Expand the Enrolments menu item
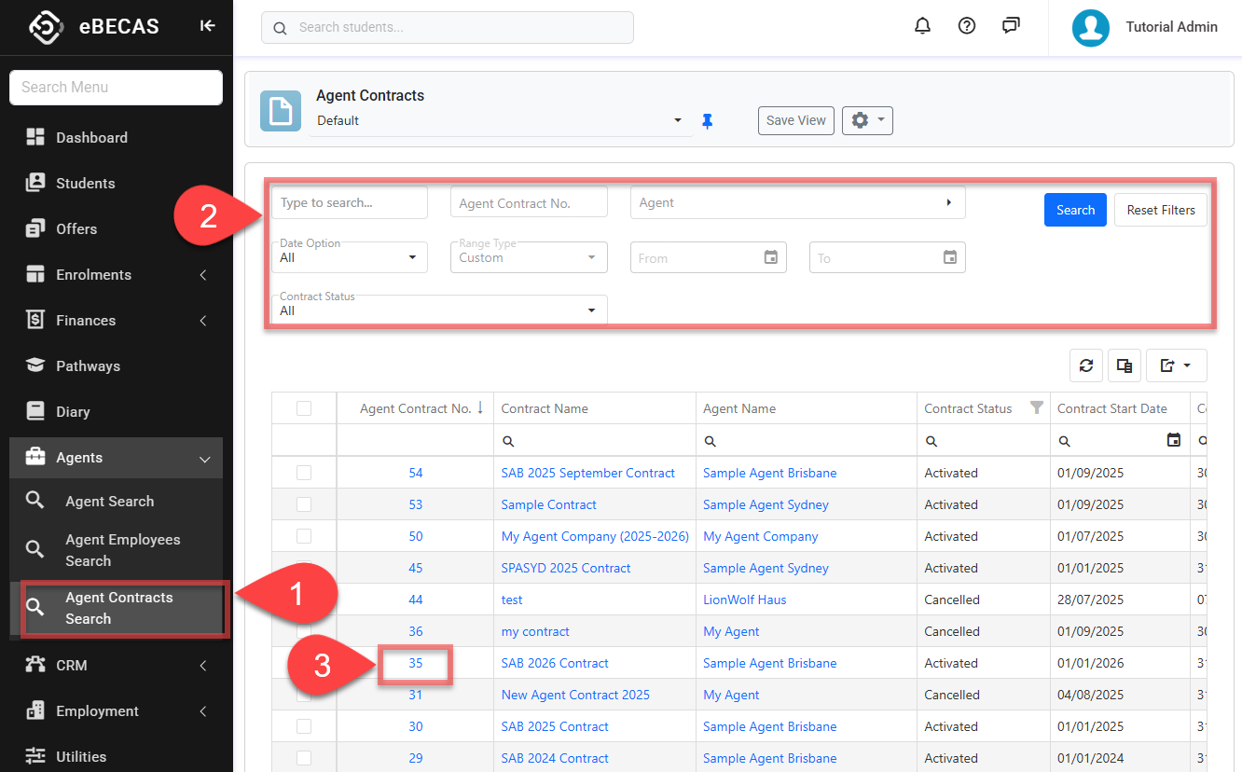The width and height of the screenshot is (1242, 772). 93,275
